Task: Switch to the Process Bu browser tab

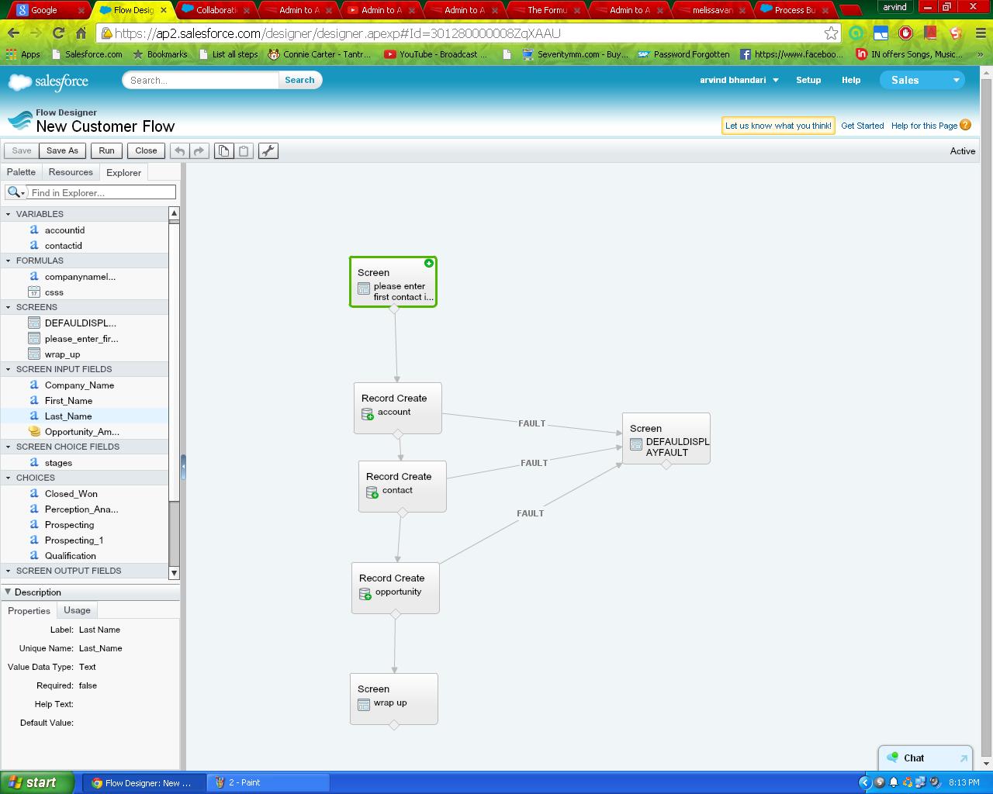Action: coord(795,10)
